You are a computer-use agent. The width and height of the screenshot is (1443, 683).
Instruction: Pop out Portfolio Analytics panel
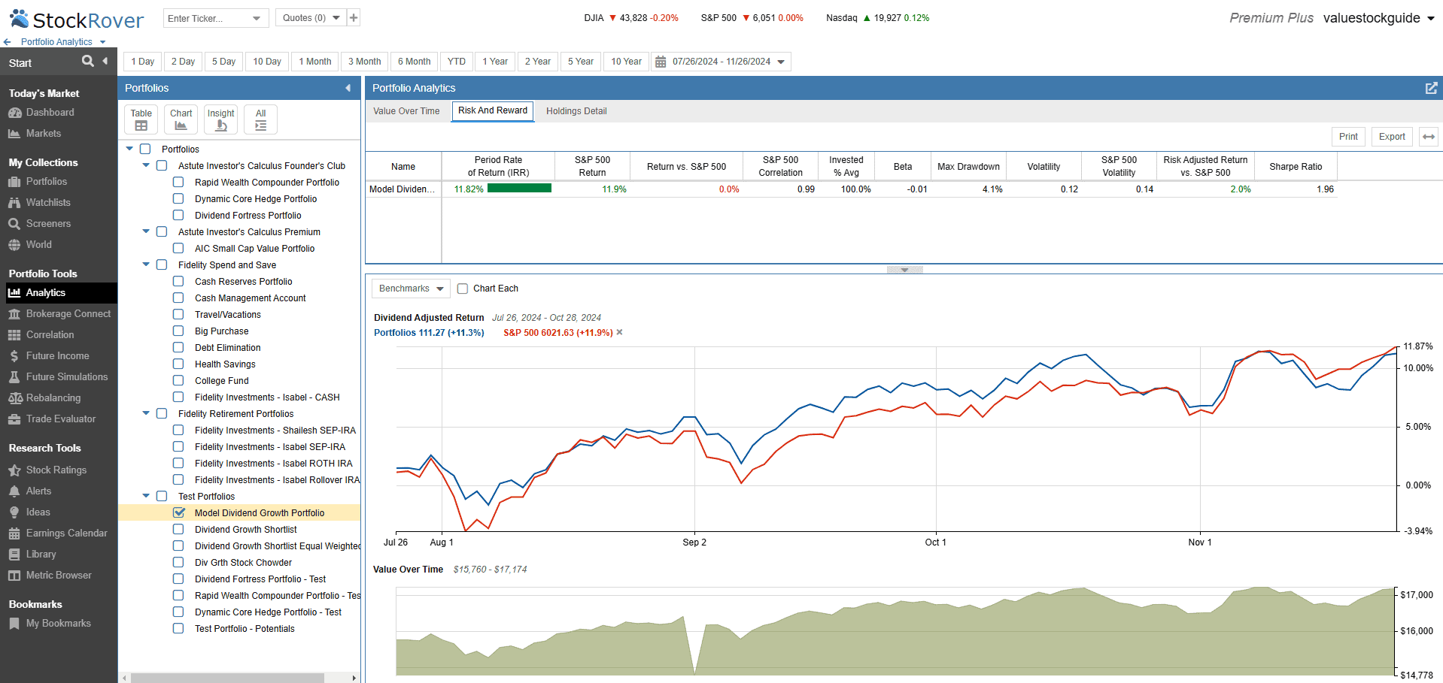pos(1431,88)
